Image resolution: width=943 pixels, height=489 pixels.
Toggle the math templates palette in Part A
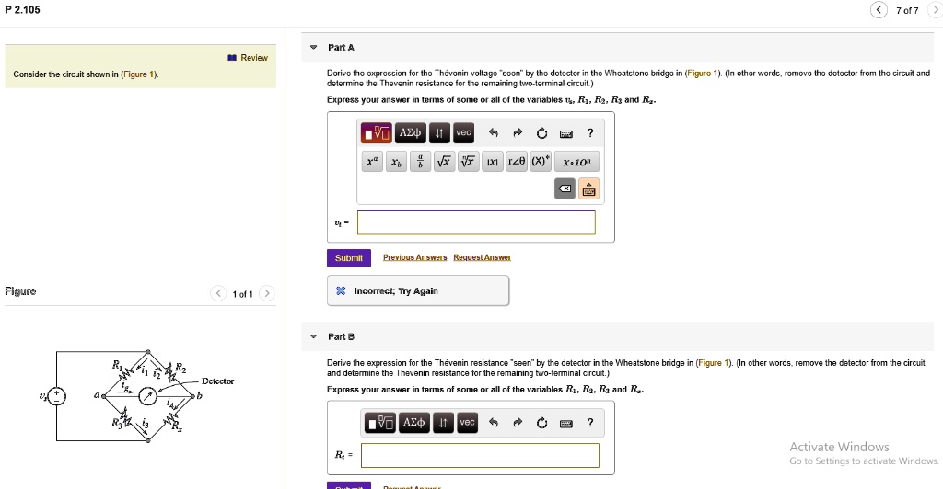(378, 133)
